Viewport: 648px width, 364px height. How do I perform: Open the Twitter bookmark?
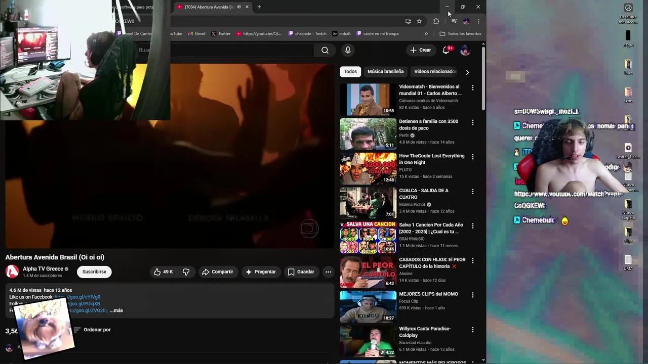click(x=221, y=34)
